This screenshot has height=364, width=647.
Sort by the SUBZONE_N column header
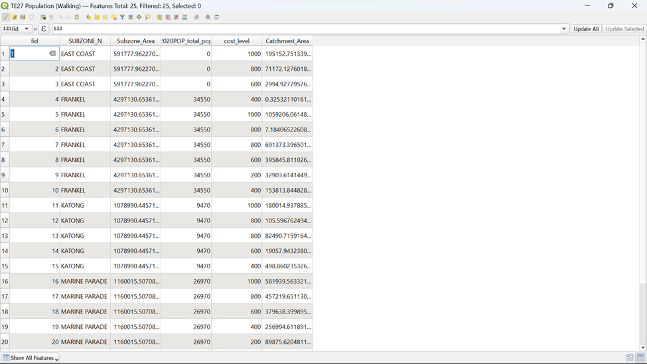pyautogui.click(x=85, y=41)
